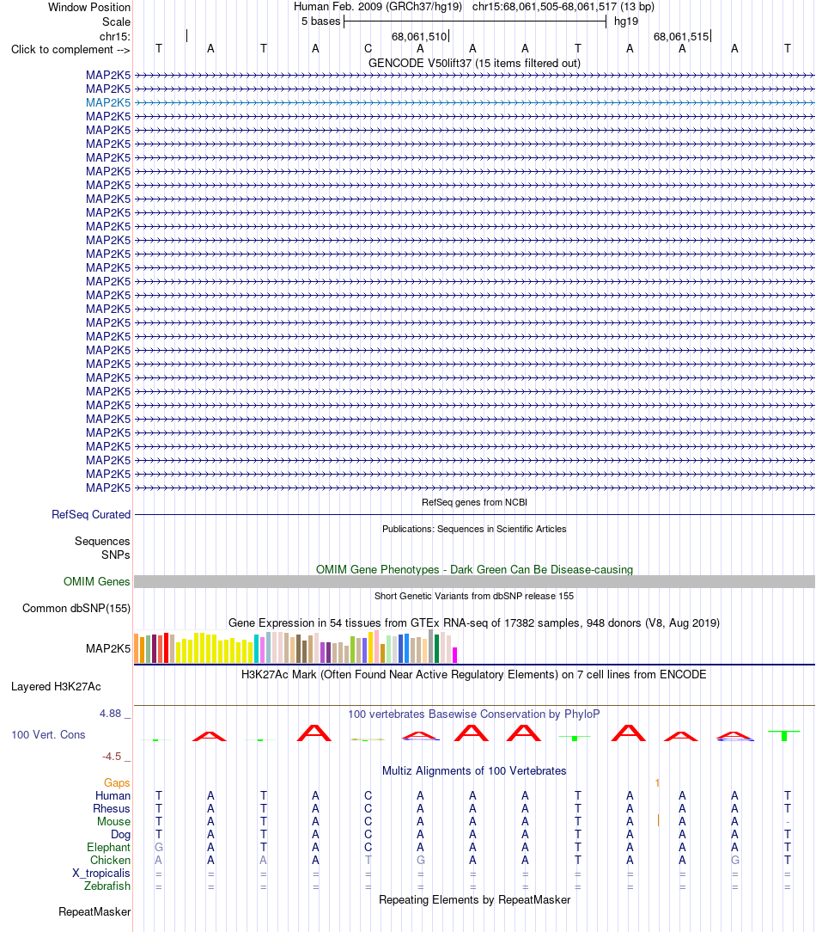Open the Short Genetic Variants from dbSNP title
The height and width of the screenshot is (932, 816).
[x=474, y=596]
